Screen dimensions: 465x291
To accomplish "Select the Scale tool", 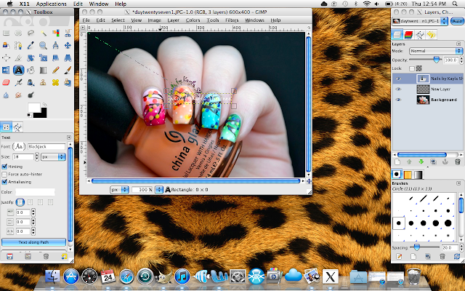I will point(43,58).
